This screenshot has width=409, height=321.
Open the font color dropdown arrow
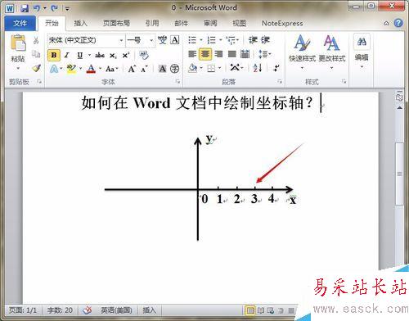click(101, 69)
